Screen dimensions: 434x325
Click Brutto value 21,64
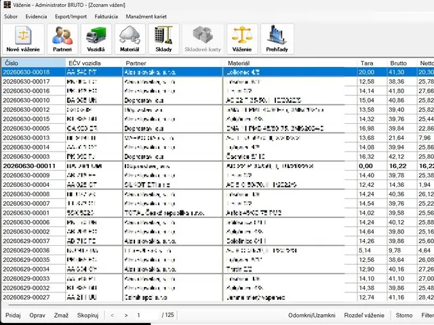[x=396, y=138]
